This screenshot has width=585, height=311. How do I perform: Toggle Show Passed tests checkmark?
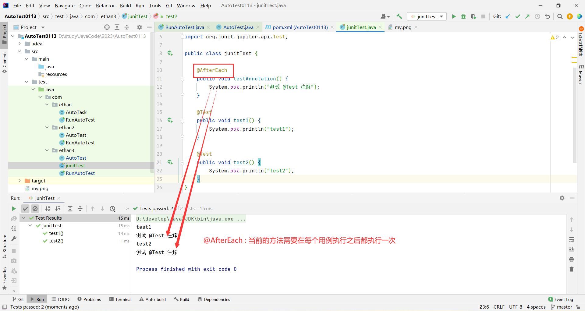(x=25, y=209)
